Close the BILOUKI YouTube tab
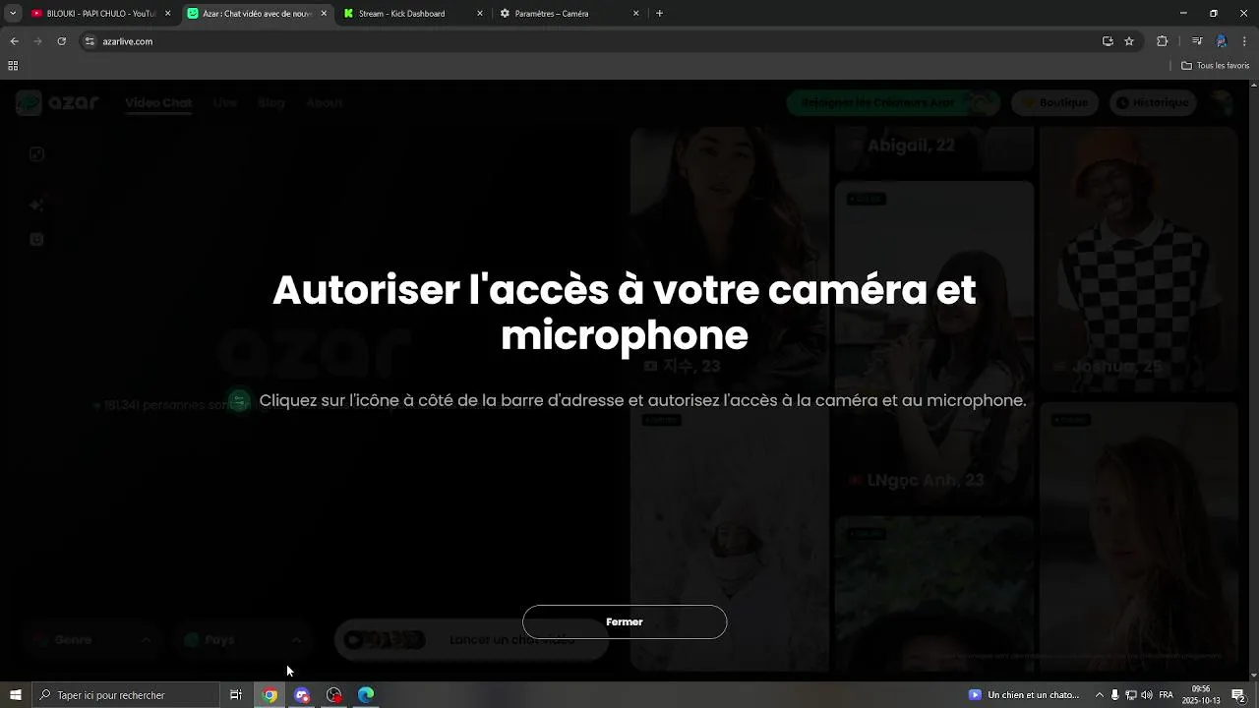 tap(167, 14)
